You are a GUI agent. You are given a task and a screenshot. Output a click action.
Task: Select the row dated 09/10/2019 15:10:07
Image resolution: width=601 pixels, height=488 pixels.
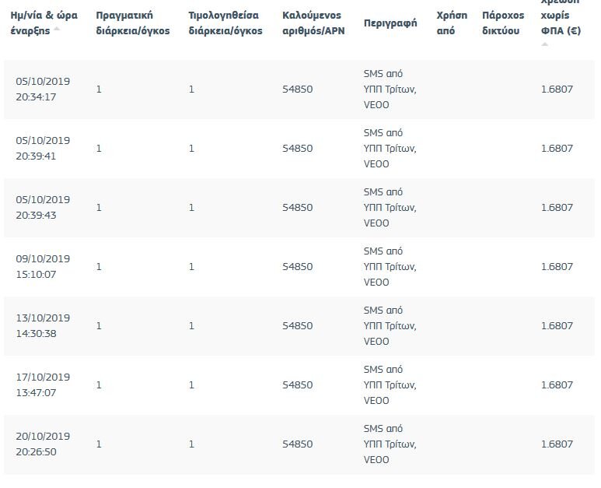click(299, 267)
